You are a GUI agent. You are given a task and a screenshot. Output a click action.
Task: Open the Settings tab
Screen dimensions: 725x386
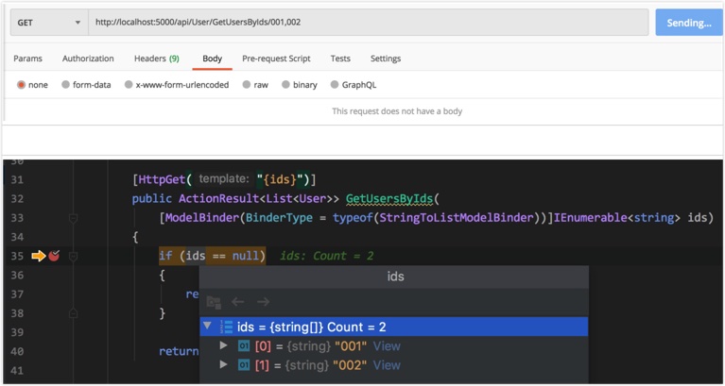(x=386, y=59)
